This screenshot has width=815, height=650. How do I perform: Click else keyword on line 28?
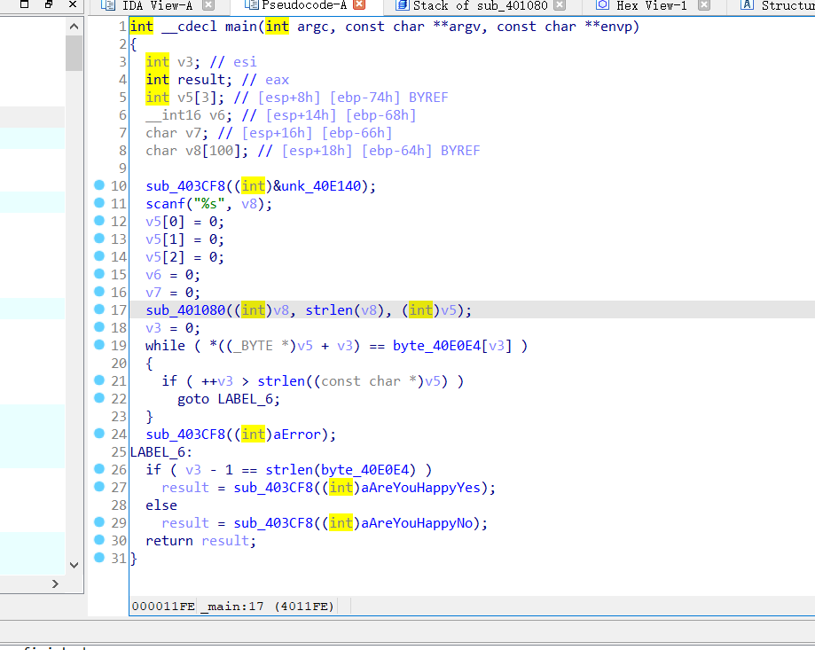161,505
